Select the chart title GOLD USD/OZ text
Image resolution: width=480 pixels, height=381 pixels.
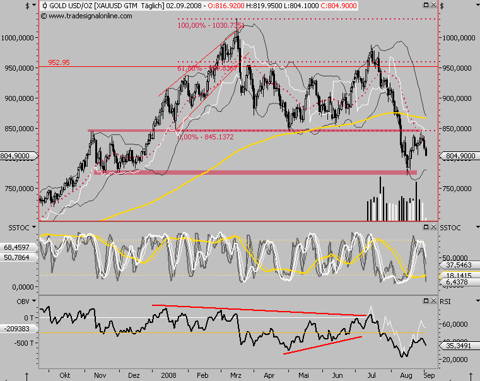71,6
